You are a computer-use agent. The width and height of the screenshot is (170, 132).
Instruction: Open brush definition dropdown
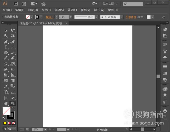122,17
